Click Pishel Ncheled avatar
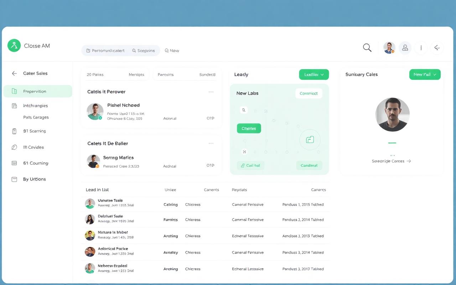The height and width of the screenshot is (285, 456). tap(95, 112)
